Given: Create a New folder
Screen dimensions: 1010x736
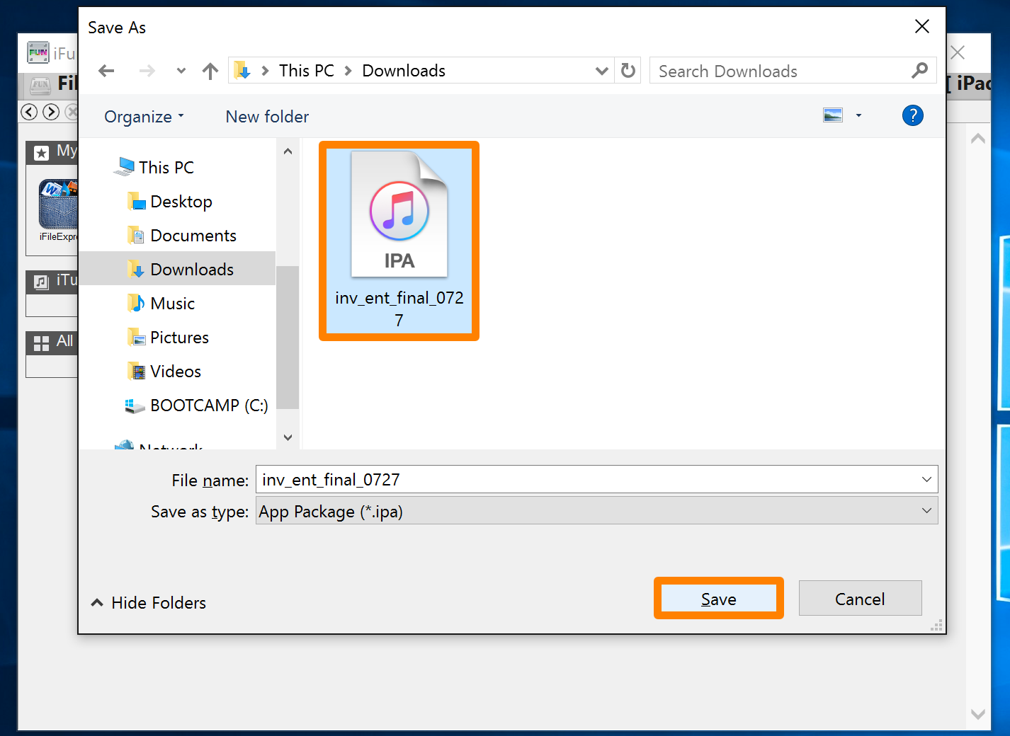Looking at the screenshot, I should pyautogui.click(x=267, y=117).
